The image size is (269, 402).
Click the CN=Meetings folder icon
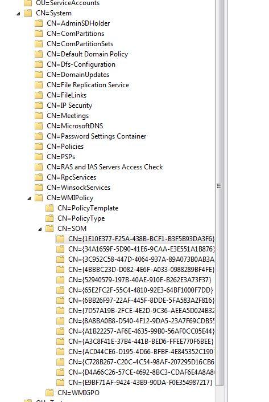pos(39,116)
